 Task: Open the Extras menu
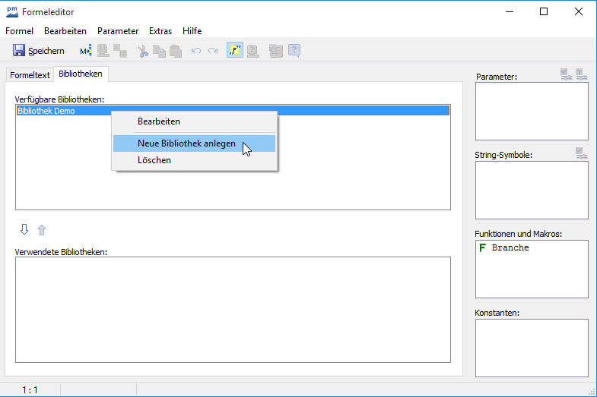[160, 31]
